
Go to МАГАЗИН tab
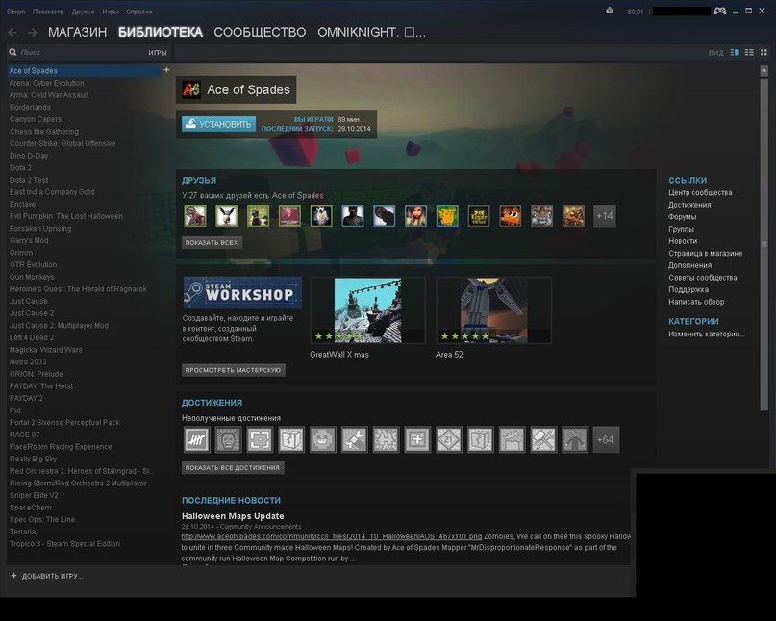77,32
